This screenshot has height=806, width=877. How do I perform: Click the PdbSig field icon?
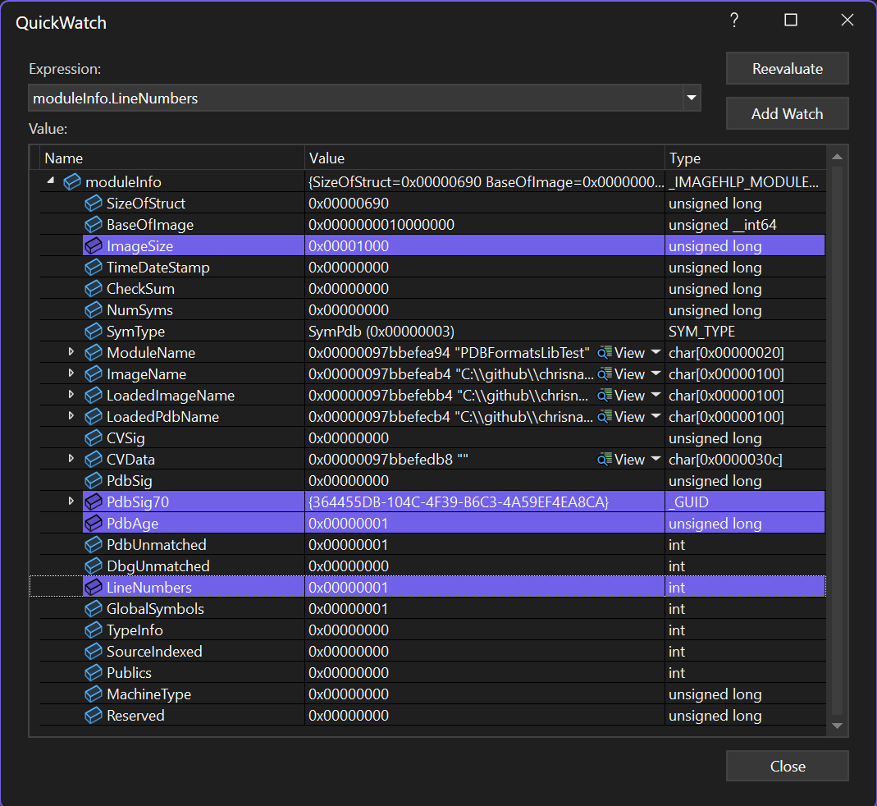[94, 480]
